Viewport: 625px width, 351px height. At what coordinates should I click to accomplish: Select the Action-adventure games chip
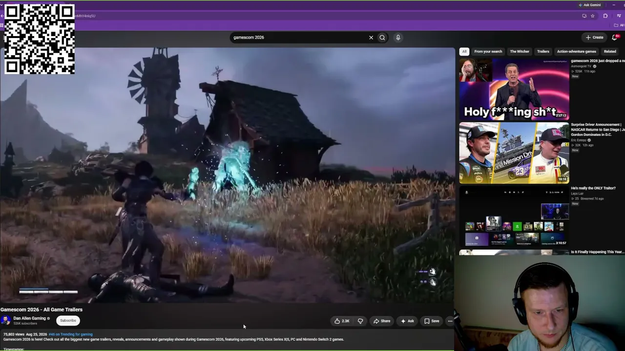click(x=577, y=51)
